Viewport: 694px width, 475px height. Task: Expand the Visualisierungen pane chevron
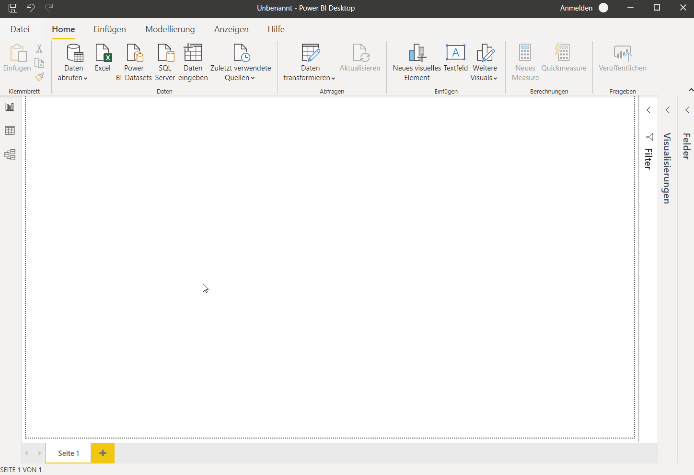point(668,110)
